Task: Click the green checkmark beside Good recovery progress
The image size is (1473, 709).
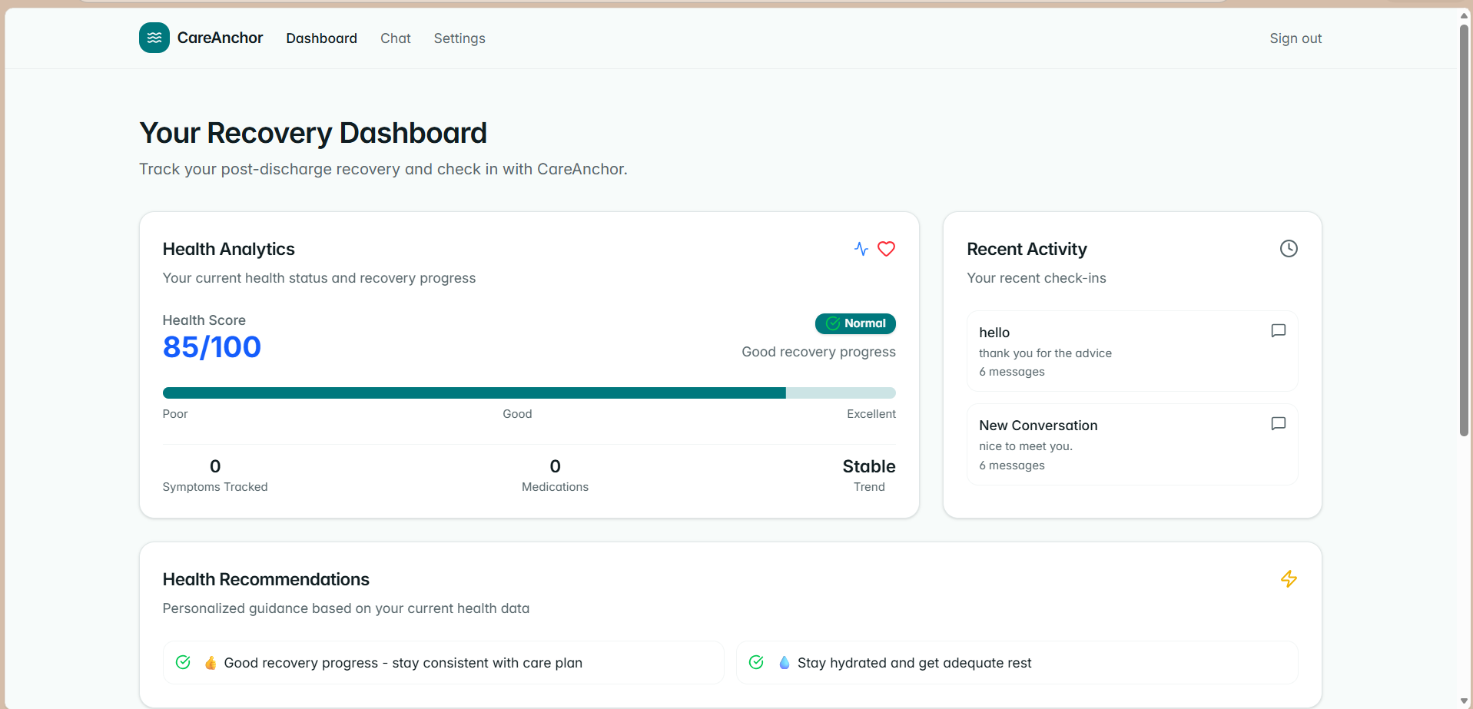Action: click(x=183, y=662)
